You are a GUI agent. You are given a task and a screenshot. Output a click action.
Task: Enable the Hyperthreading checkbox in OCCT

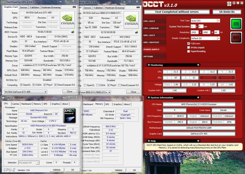tap(189, 51)
